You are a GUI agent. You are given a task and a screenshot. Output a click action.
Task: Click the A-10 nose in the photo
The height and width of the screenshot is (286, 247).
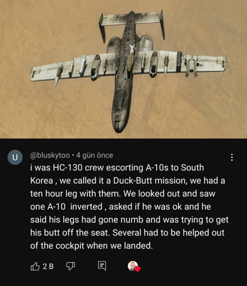click(119, 126)
